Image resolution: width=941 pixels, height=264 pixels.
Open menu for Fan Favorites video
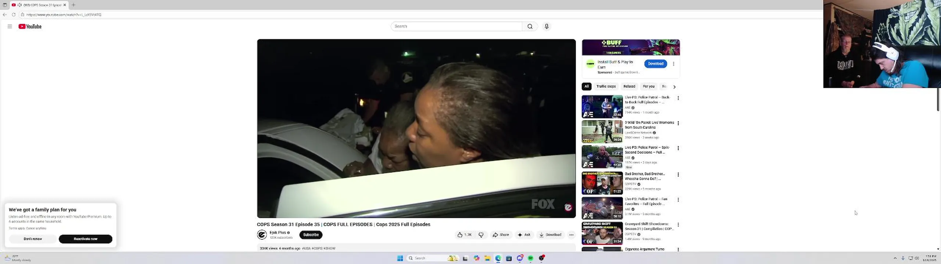[x=678, y=199]
